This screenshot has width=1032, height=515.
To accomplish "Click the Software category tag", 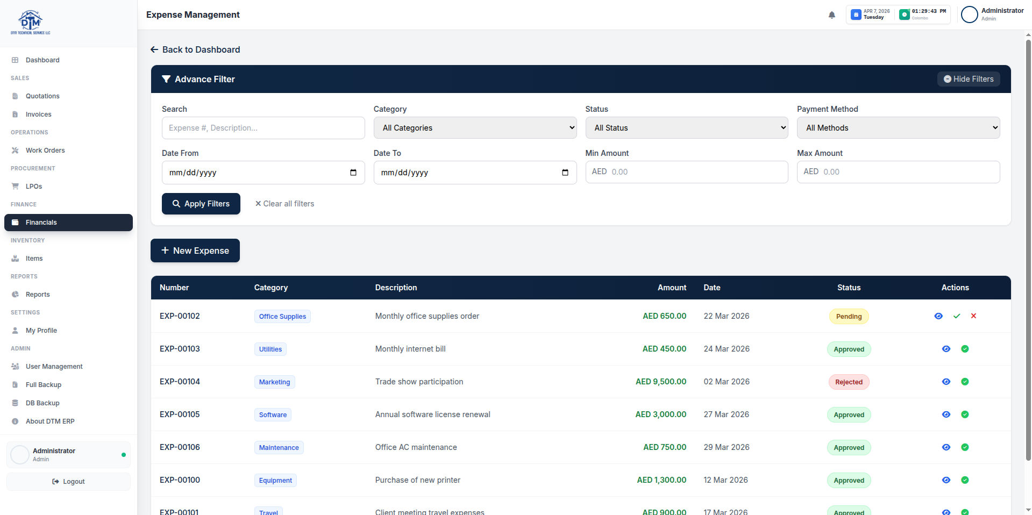I will [273, 415].
